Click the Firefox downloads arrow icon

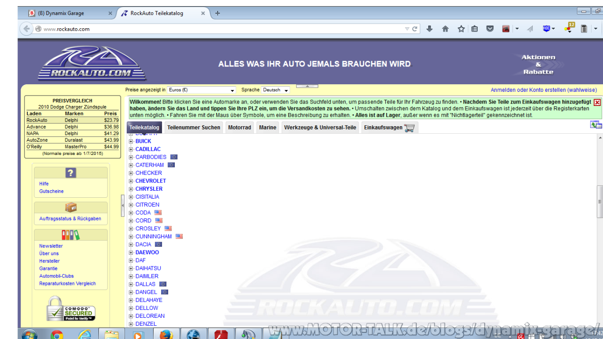pyautogui.click(x=429, y=29)
